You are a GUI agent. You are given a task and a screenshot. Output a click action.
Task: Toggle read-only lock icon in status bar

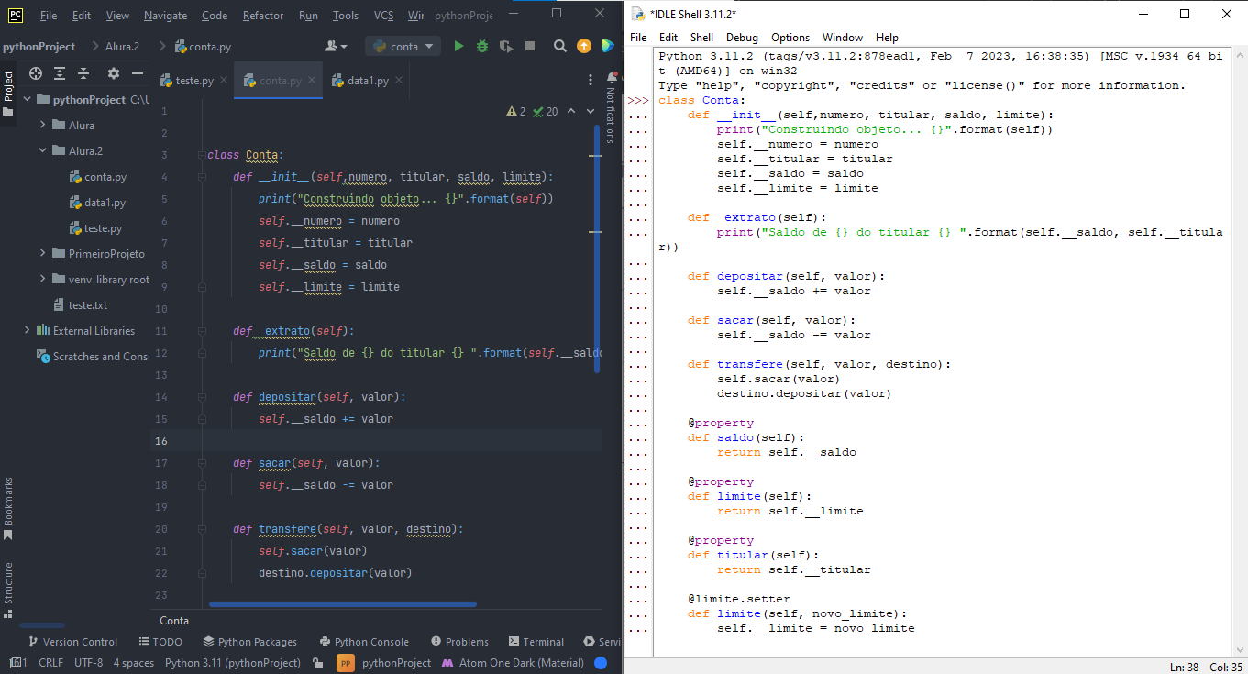tap(317, 663)
